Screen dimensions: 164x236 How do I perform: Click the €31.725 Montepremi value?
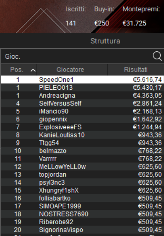click(134, 23)
